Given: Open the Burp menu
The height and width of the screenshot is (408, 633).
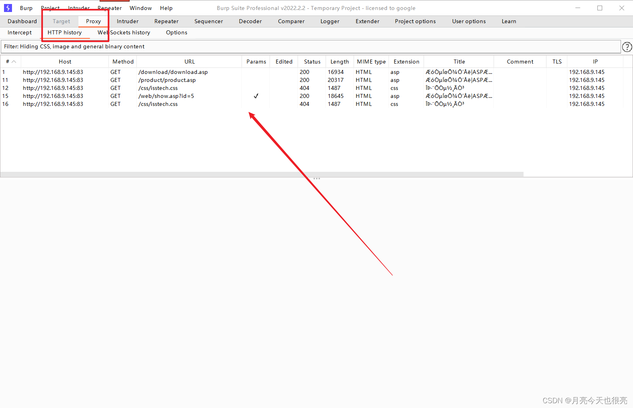Looking at the screenshot, I should coord(26,8).
